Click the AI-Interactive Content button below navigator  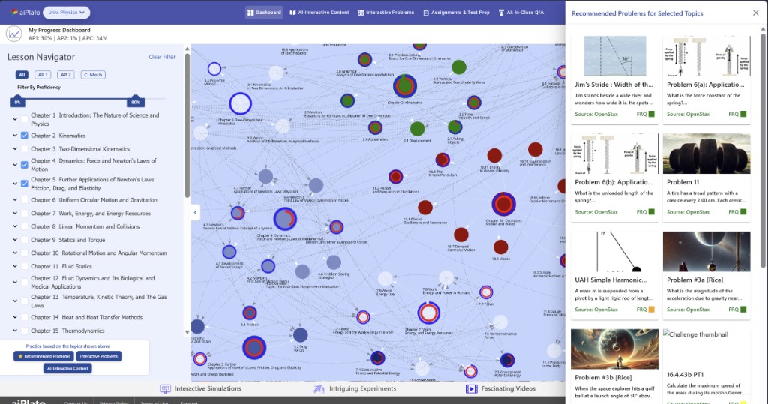tap(67, 368)
